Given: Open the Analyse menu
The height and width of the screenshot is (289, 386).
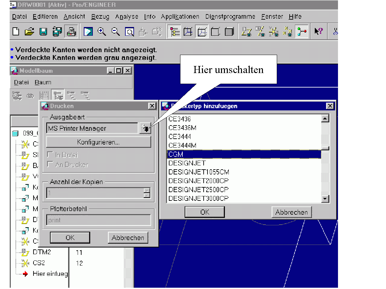Looking at the screenshot, I should [x=127, y=16].
